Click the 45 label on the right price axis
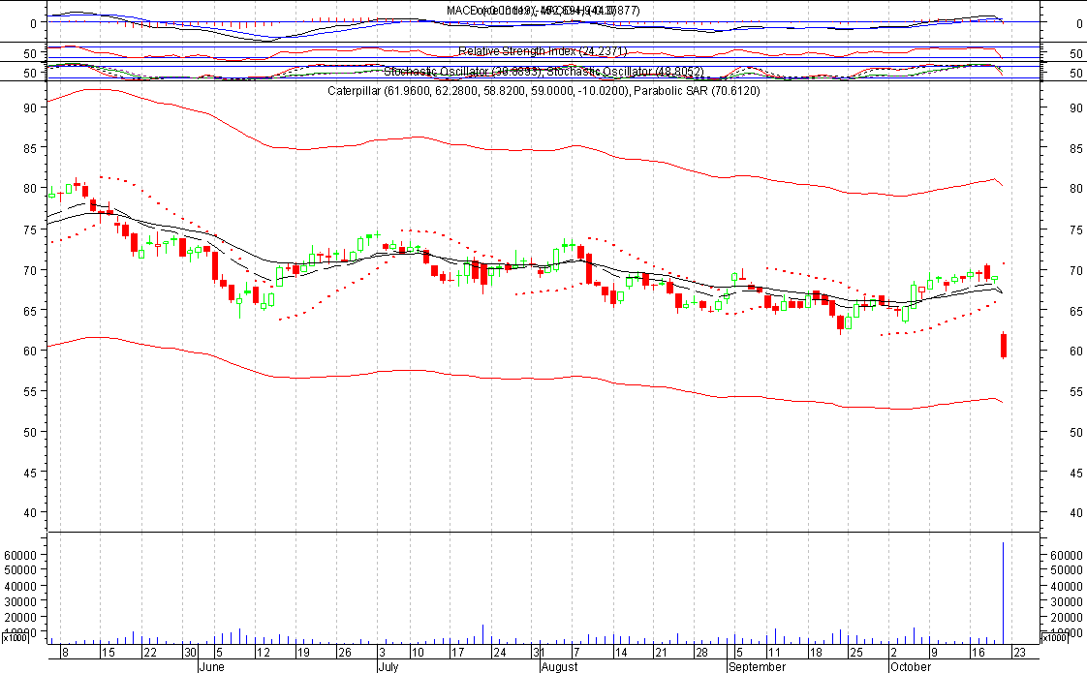Image resolution: width=1087 pixels, height=673 pixels. coord(1075,474)
